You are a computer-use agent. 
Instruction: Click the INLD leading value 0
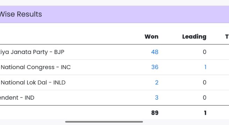205,82
